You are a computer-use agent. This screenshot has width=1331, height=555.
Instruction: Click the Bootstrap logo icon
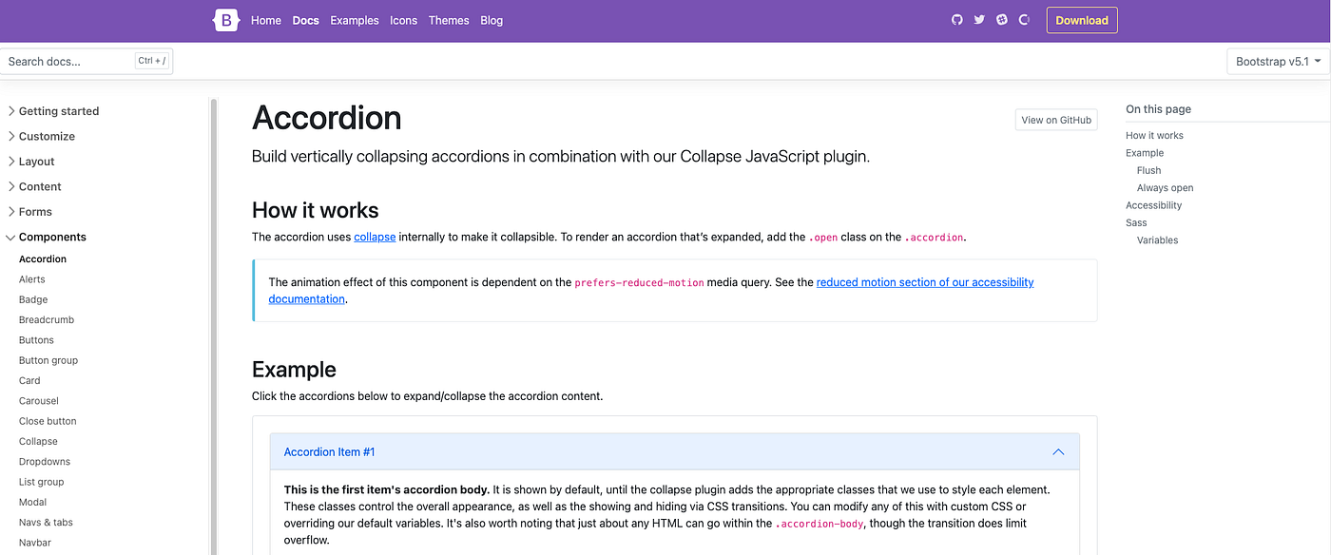(225, 19)
